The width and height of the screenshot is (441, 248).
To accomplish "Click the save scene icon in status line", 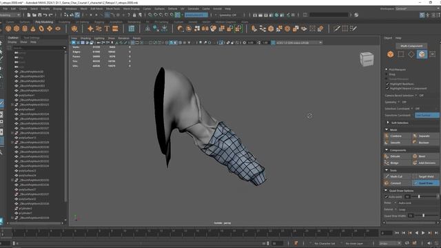I will [x=40, y=15].
